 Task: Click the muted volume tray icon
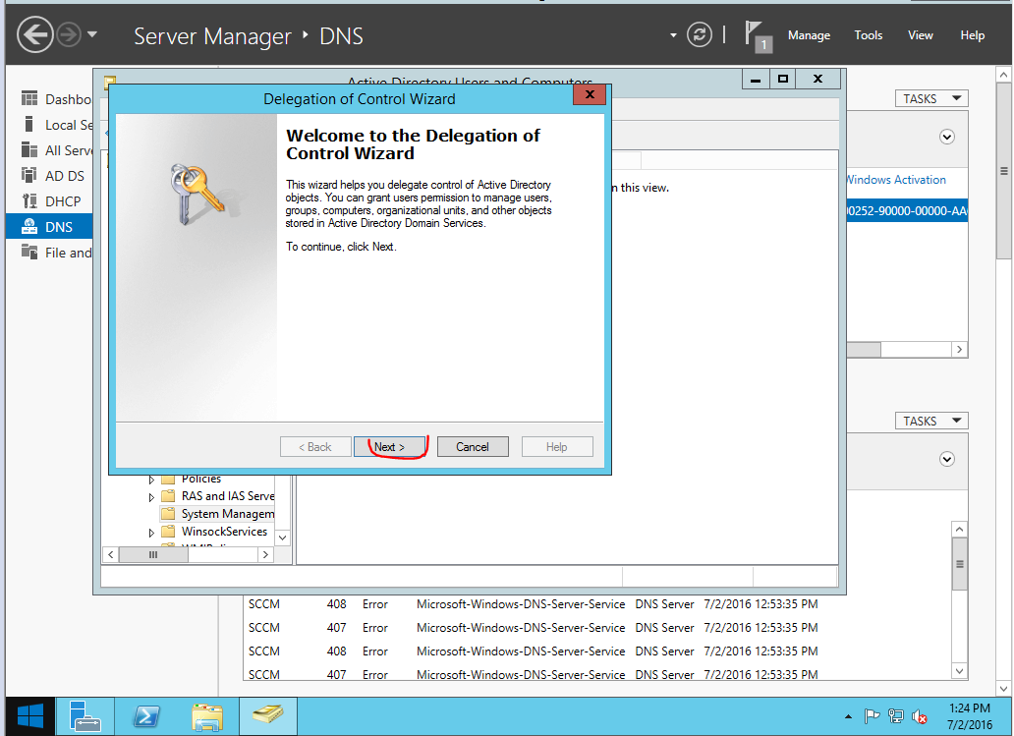point(919,716)
